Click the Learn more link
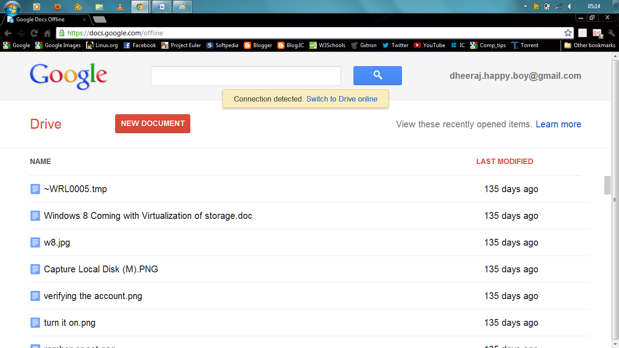 click(x=558, y=124)
